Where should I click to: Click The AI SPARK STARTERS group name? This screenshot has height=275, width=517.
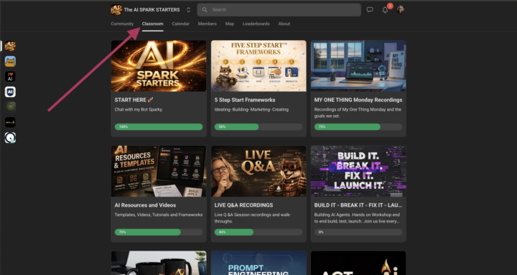[x=152, y=10]
